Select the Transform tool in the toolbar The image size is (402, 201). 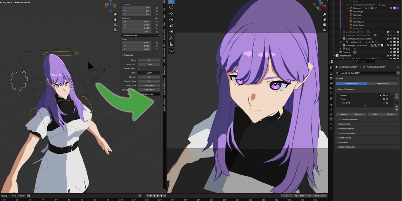tap(171, 31)
